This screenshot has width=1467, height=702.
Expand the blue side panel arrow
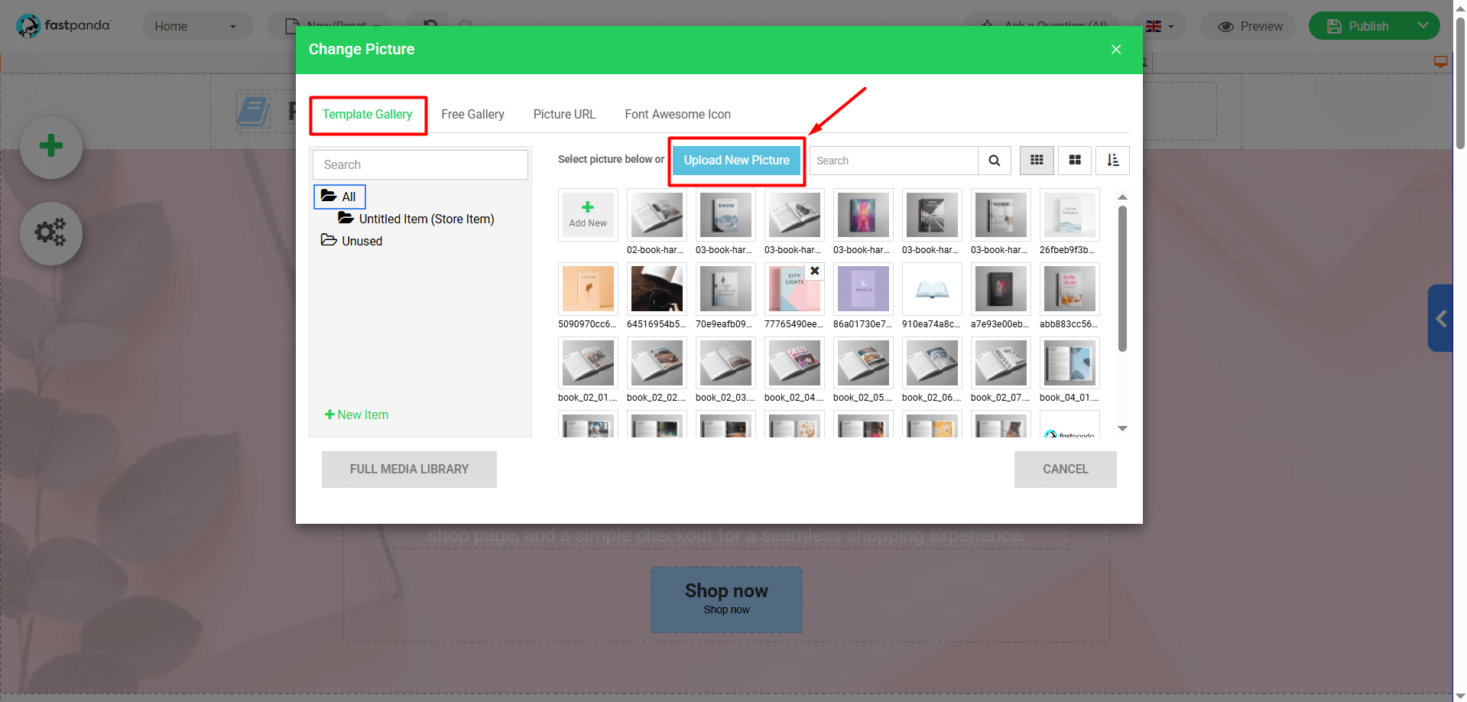pyautogui.click(x=1441, y=318)
